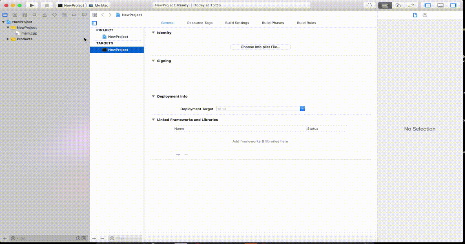Expand the Products folder
Screen dimensions: 465x244
click(x=8, y=39)
